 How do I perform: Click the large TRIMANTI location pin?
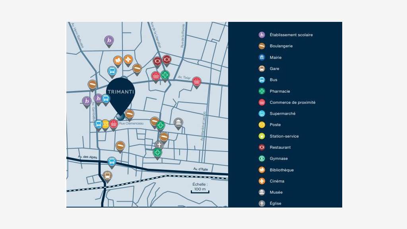121,97
